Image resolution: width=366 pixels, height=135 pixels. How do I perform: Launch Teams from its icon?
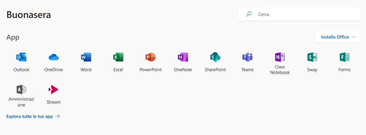pyautogui.click(x=248, y=57)
